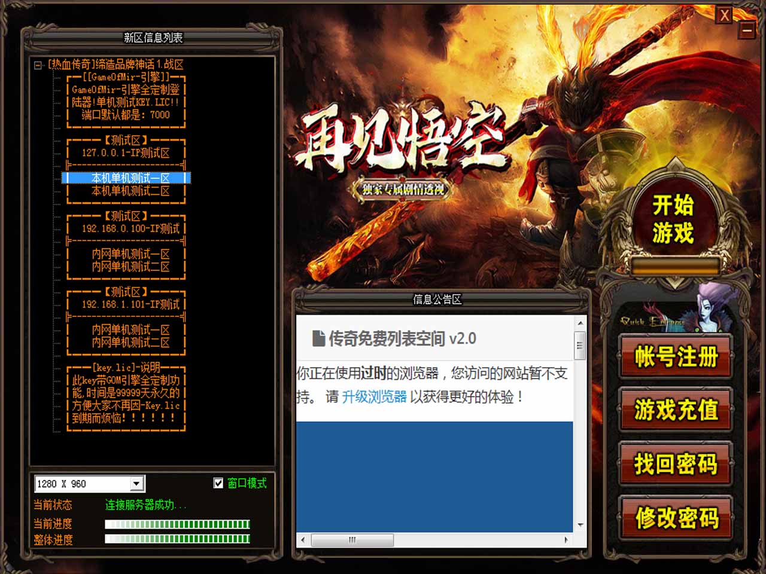This screenshot has width=766, height=574.
Task: Click the scroll-up arrow in the announcement panel
Action: [x=580, y=323]
